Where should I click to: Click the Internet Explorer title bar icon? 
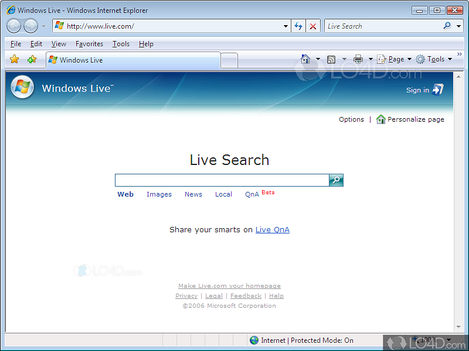(x=11, y=10)
